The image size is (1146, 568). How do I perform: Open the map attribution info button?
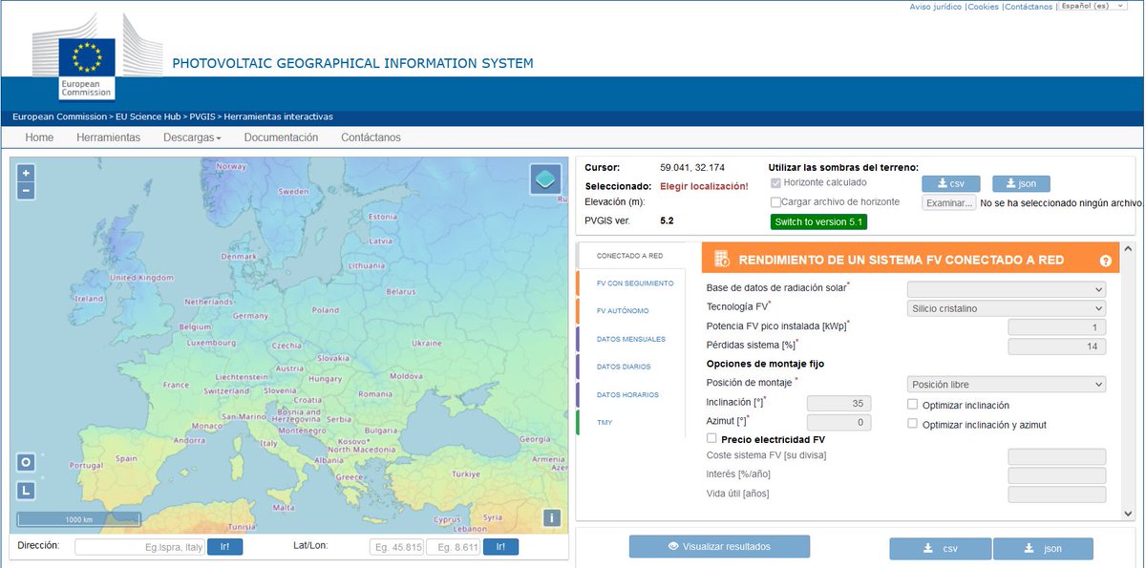click(x=551, y=518)
